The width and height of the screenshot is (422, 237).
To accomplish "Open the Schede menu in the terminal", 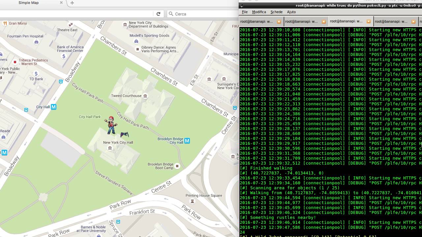I will (x=277, y=12).
